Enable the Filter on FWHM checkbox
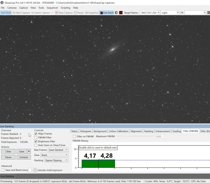This screenshot has width=210, height=184. [x=74, y=136]
